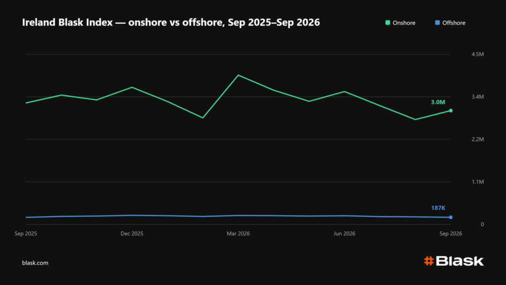This screenshot has width=506, height=285.
Task: Click the 3.4M y-axis label
Action: click(478, 97)
